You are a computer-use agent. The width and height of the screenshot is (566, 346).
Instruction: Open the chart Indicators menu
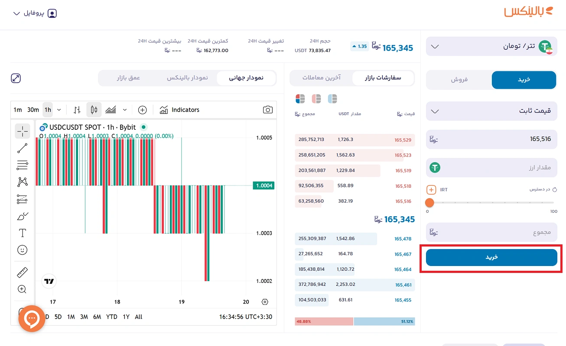click(179, 110)
